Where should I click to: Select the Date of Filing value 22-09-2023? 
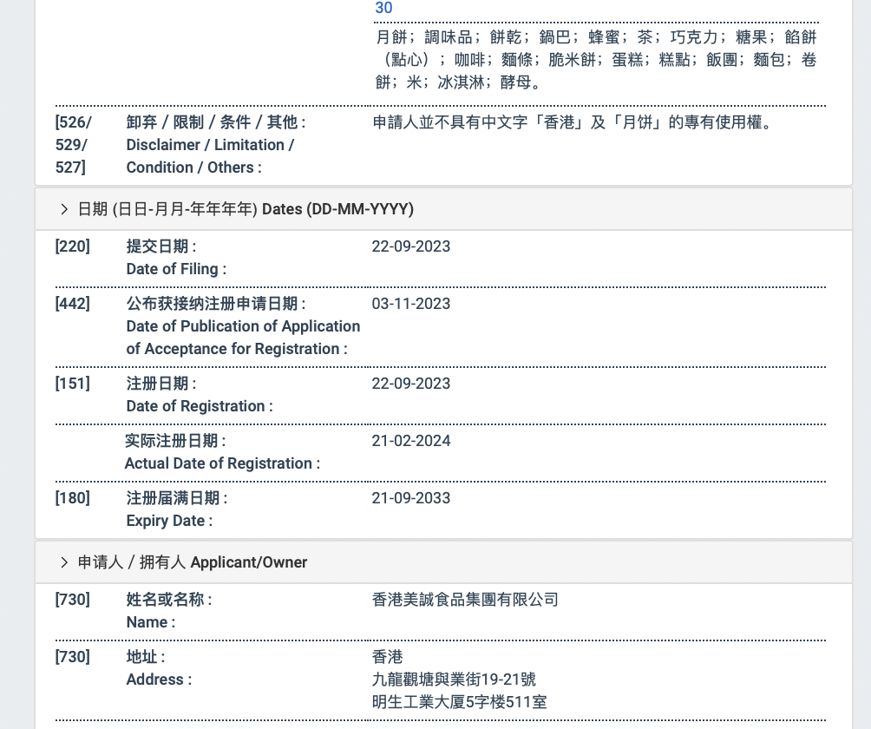pos(411,246)
